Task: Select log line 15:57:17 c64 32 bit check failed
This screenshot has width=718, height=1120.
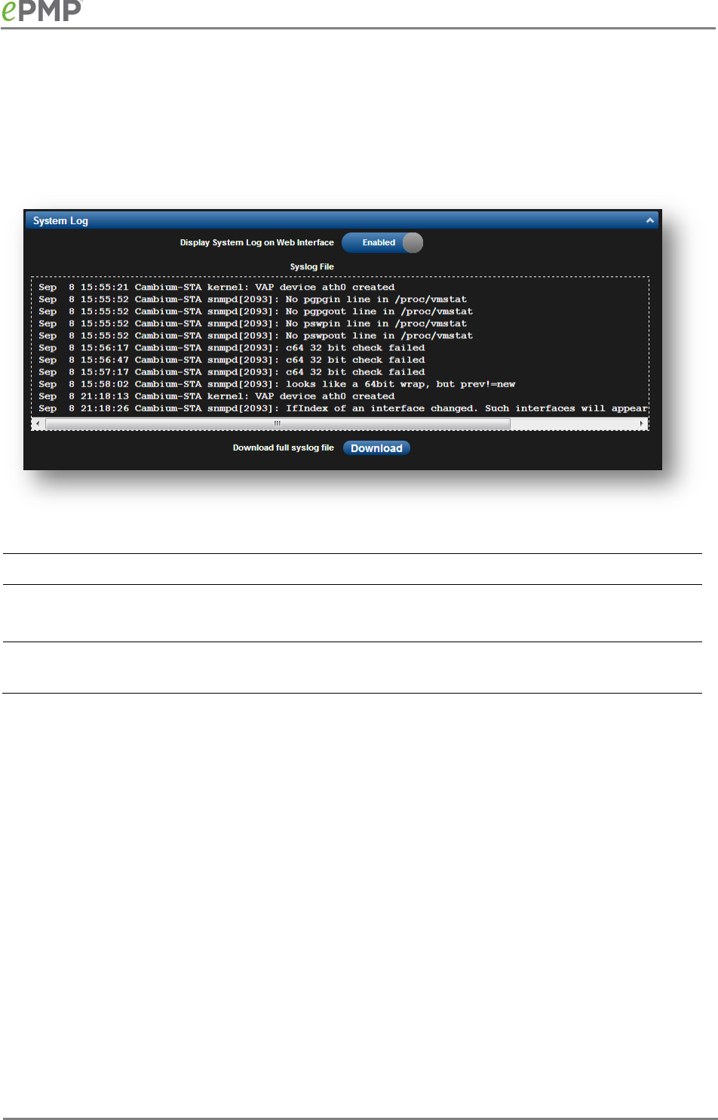Action: (x=232, y=372)
